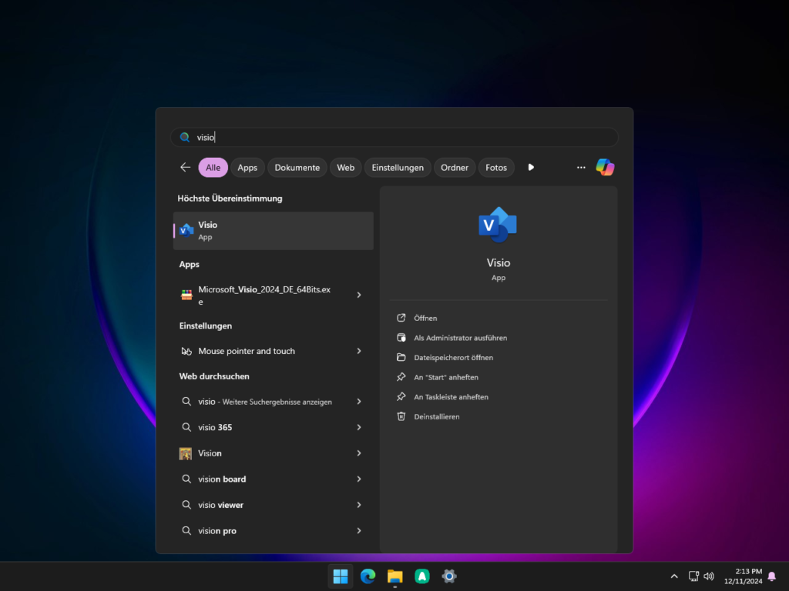Click the notification bell icon
This screenshot has width=789, height=591.
pos(771,576)
